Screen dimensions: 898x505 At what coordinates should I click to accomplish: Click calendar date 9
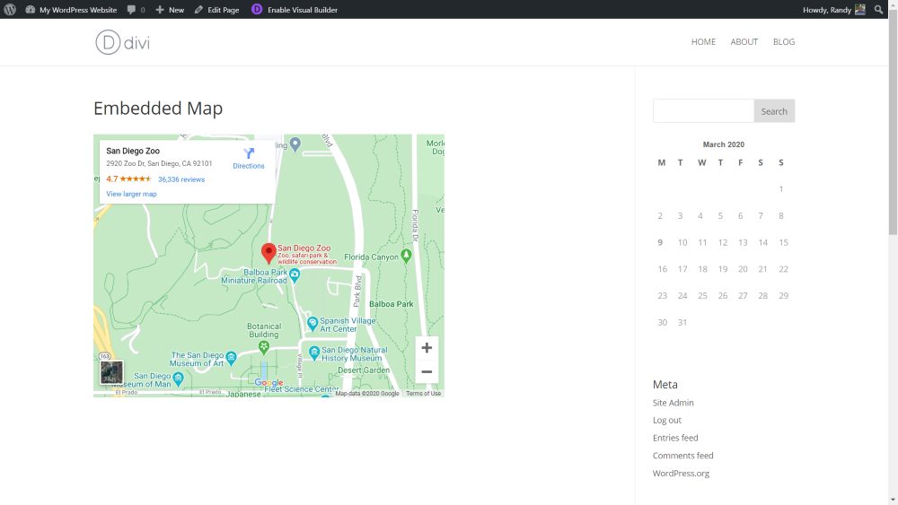(x=660, y=242)
